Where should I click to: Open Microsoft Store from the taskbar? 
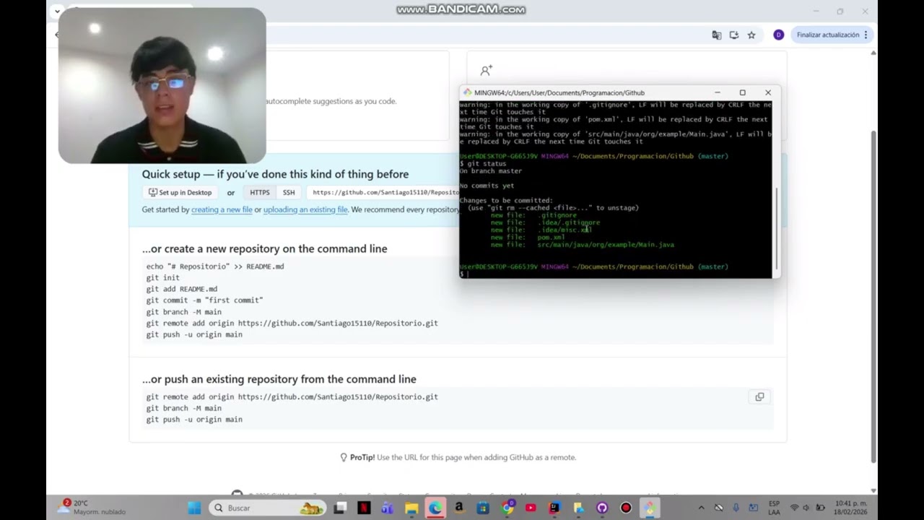(483, 508)
